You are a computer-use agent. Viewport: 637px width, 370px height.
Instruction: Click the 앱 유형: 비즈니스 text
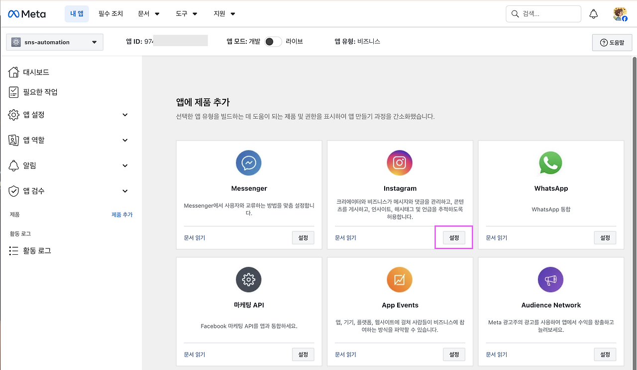(x=357, y=41)
